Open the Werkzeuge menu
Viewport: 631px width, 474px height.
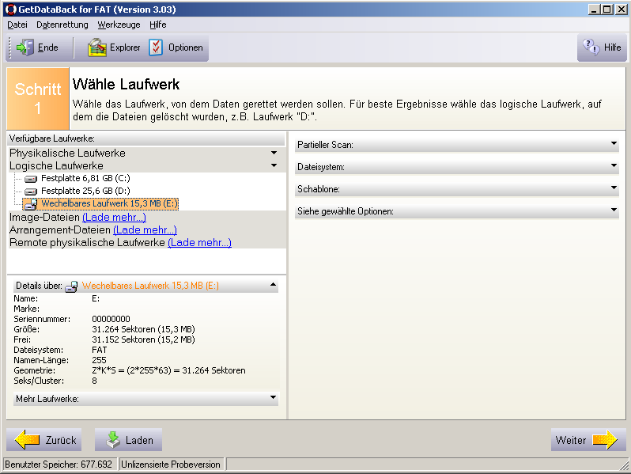pos(119,25)
